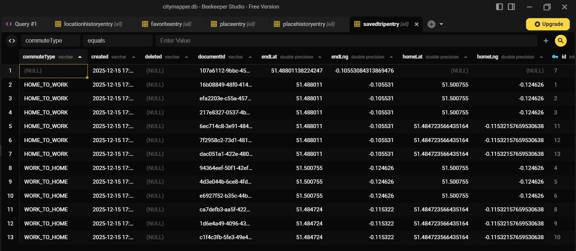Screen dimensions: 576x251
Task: Switch to the placeentry table tab
Action: (237, 24)
